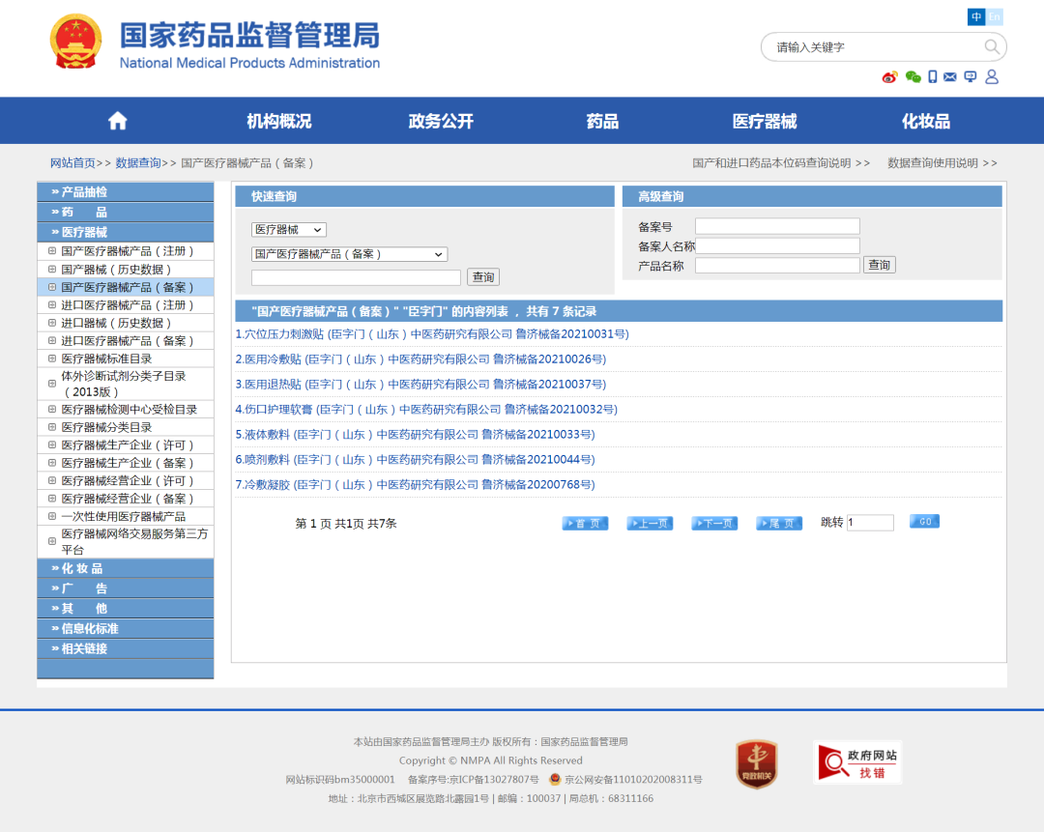1044x832 pixels.
Task: Click the 政府网站找错 badge
Action: pos(857,762)
